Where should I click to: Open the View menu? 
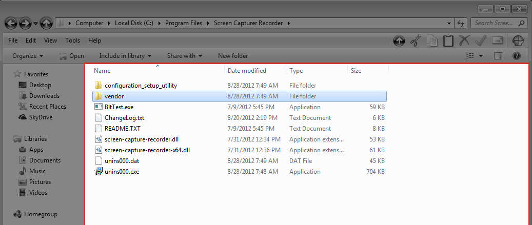pos(51,40)
